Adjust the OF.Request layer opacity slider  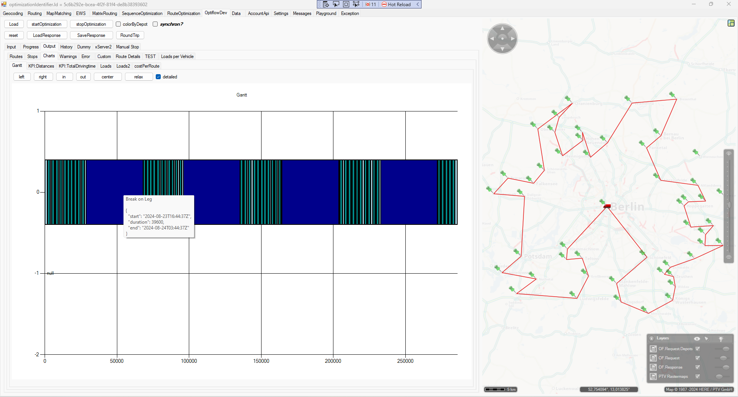click(x=723, y=358)
